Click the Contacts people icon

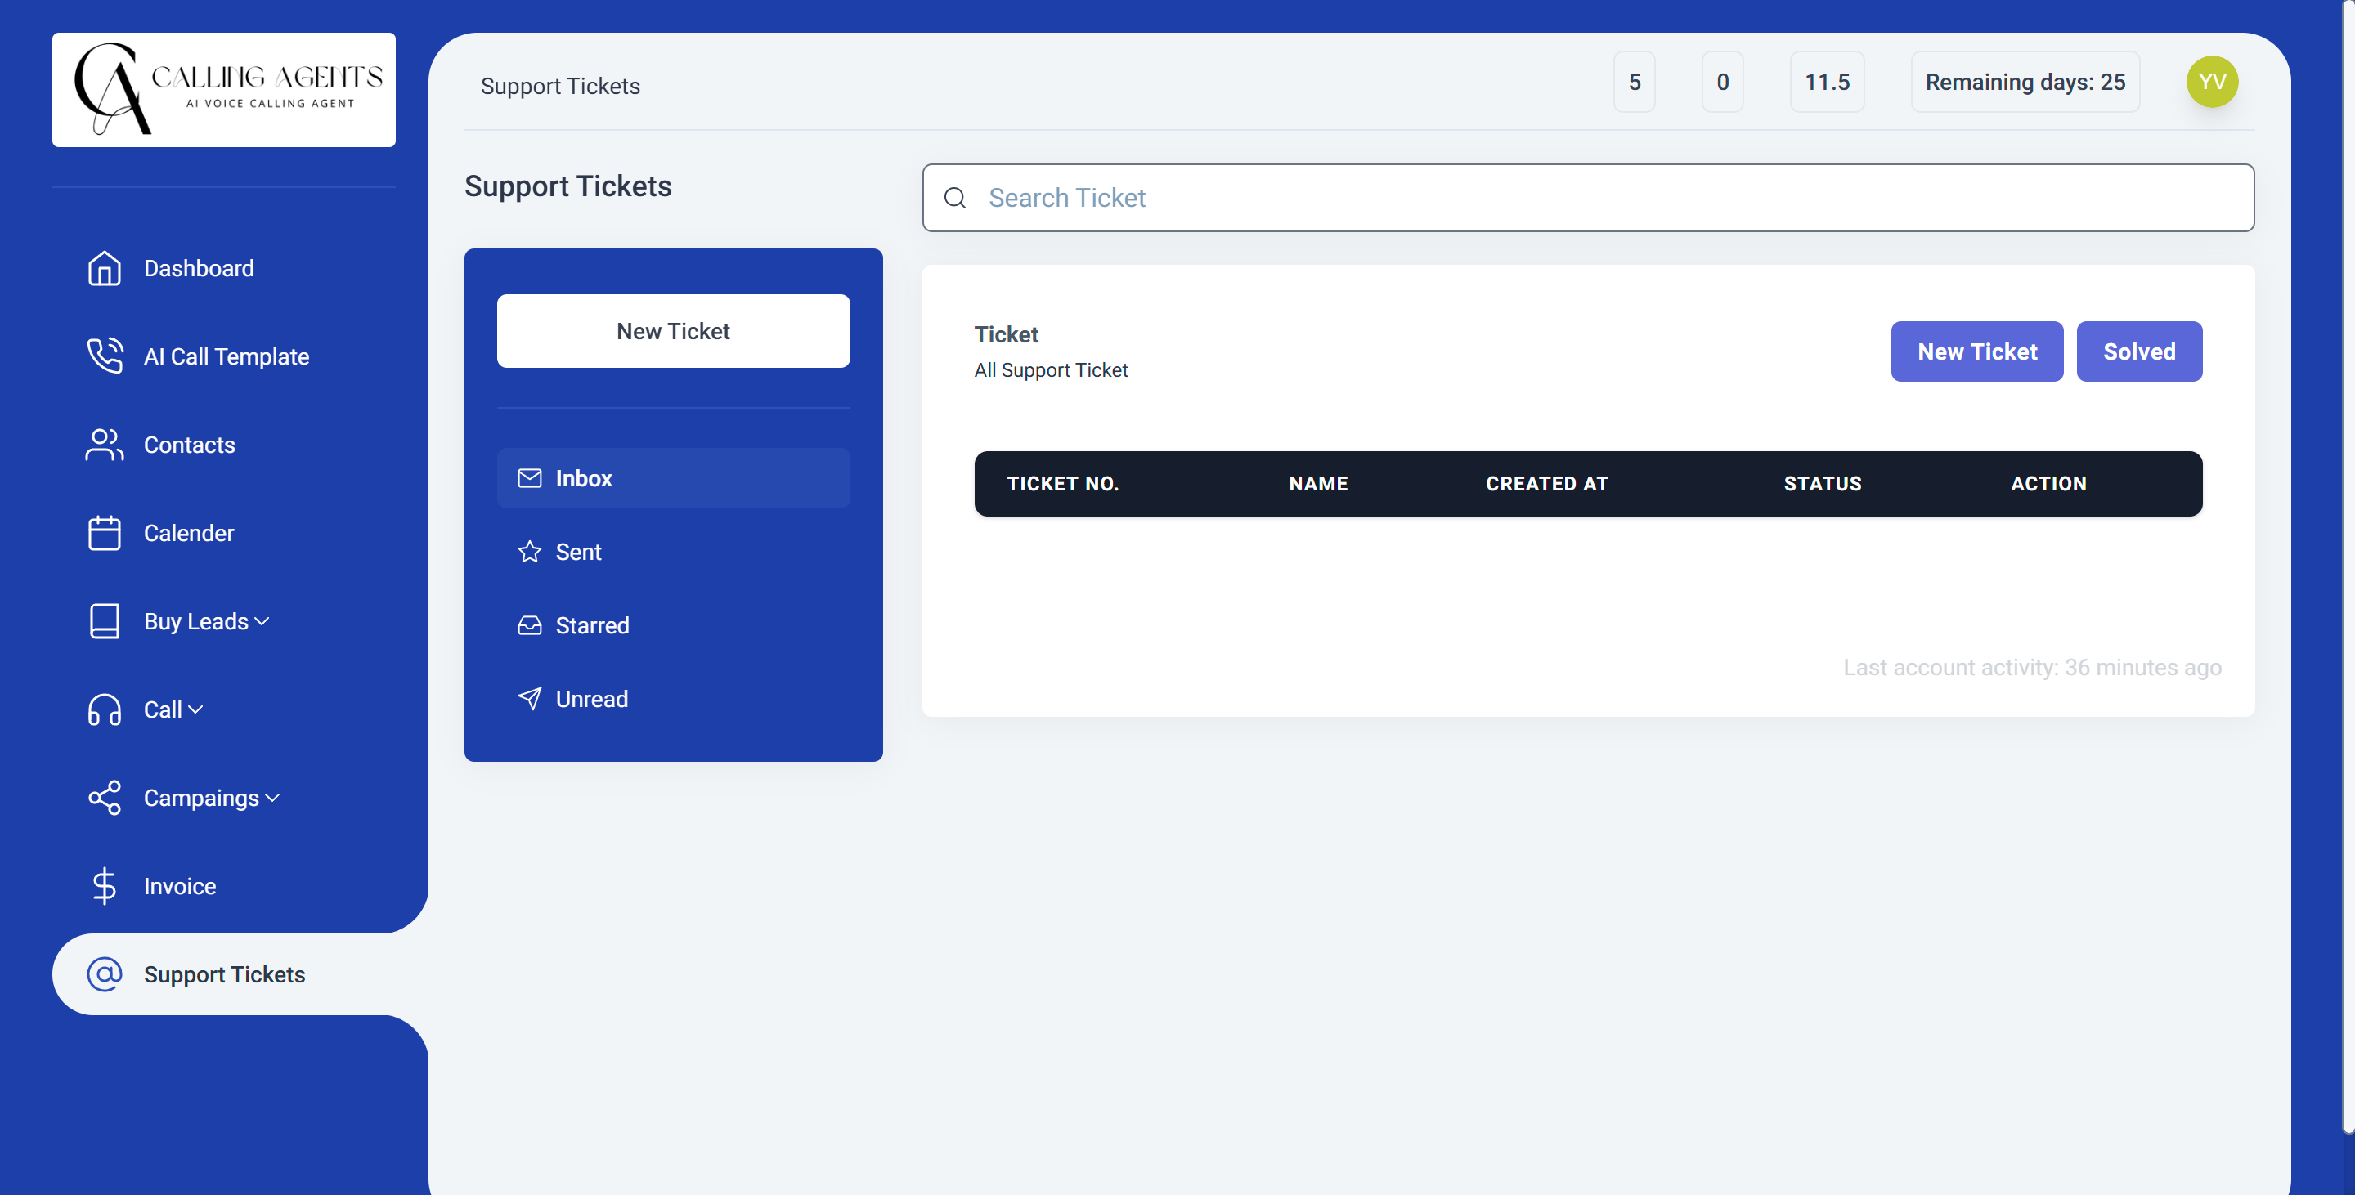tap(104, 445)
